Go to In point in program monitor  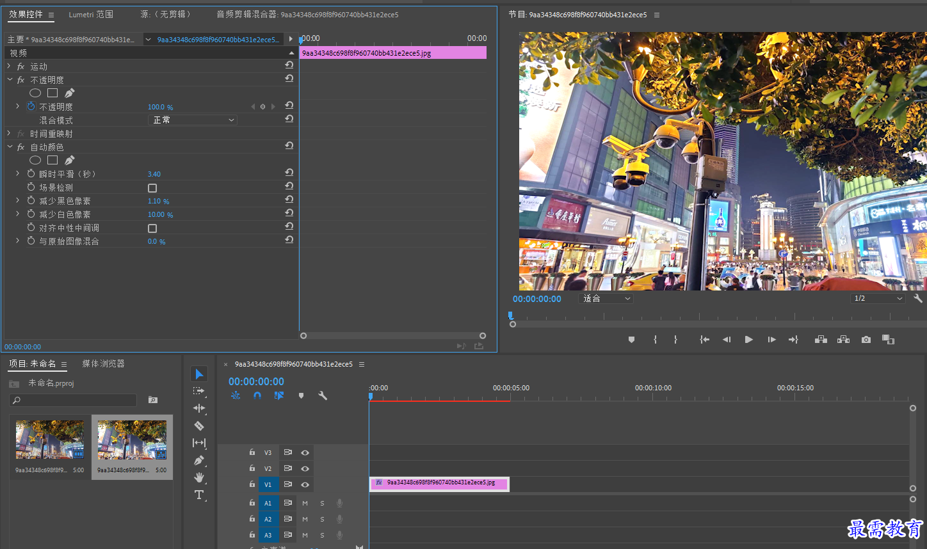704,340
